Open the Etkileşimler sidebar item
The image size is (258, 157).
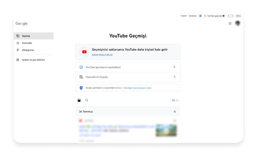pyautogui.click(x=34, y=50)
